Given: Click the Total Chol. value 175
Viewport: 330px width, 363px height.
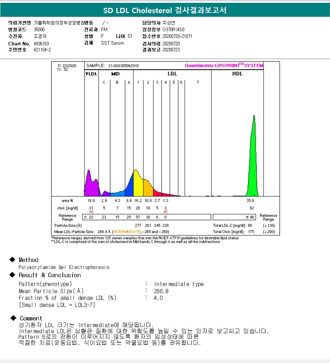Looking at the screenshot, I should (x=252, y=231).
